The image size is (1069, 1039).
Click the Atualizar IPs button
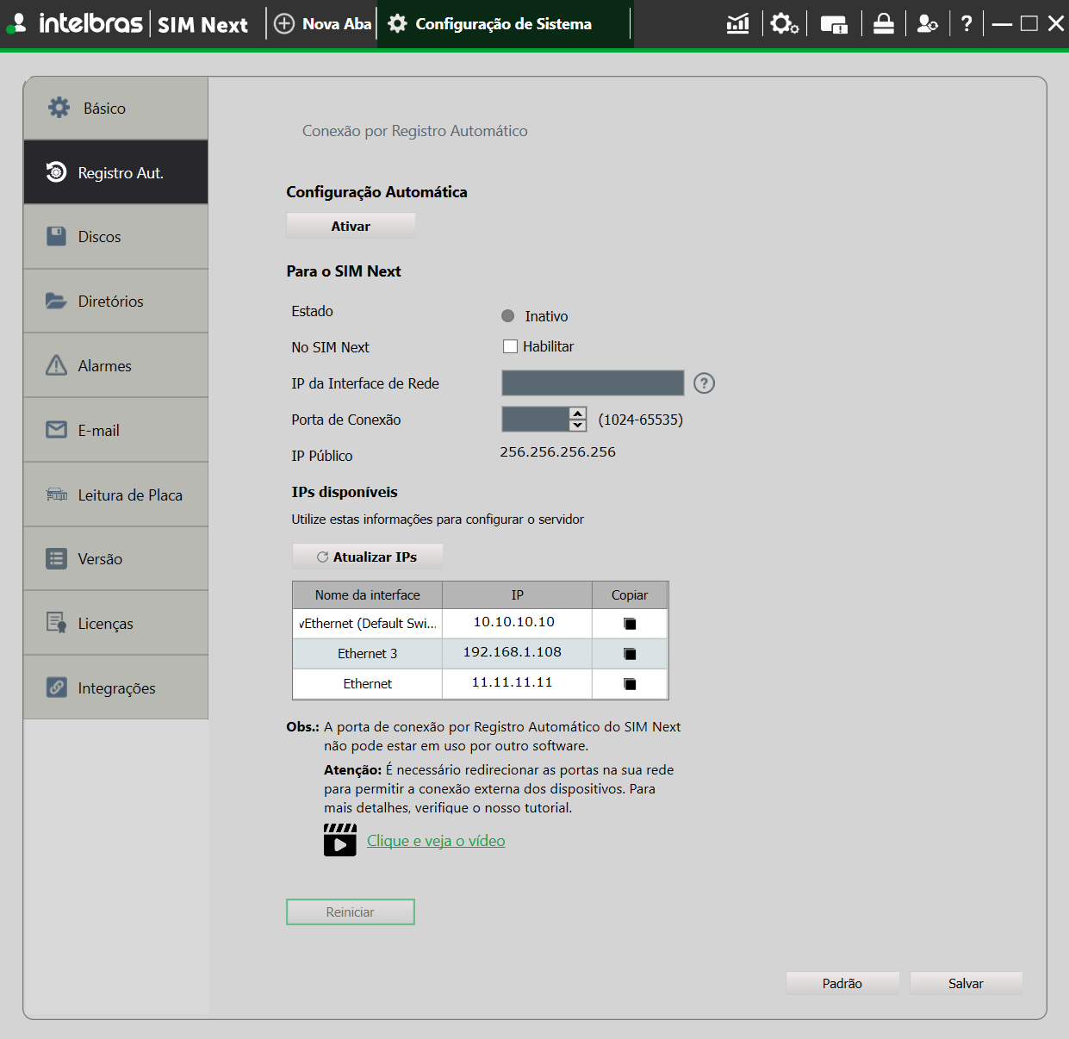click(x=367, y=557)
